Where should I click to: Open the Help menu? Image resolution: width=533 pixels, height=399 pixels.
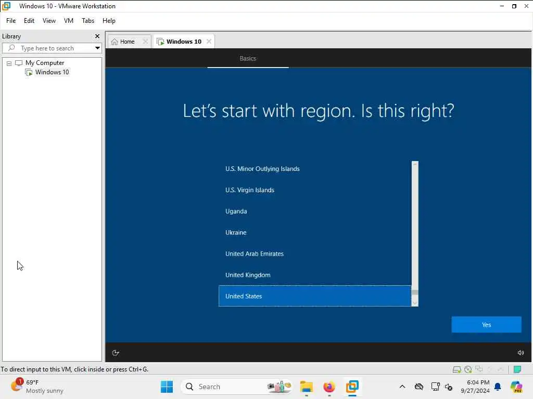pyautogui.click(x=109, y=21)
